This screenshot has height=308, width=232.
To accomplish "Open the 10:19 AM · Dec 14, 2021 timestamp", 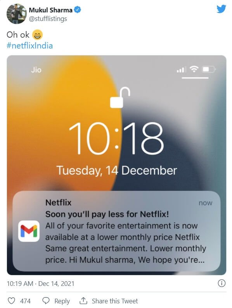I will (40, 284).
